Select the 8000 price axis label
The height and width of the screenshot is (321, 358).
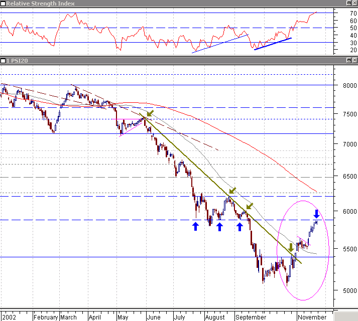[349, 86]
